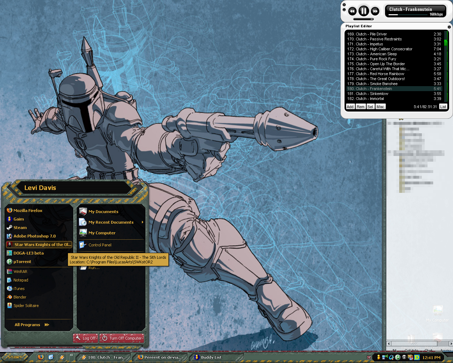The width and height of the screenshot is (453, 363).
Task: Launch µTorrent from start menu
Action: click(x=39, y=262)
